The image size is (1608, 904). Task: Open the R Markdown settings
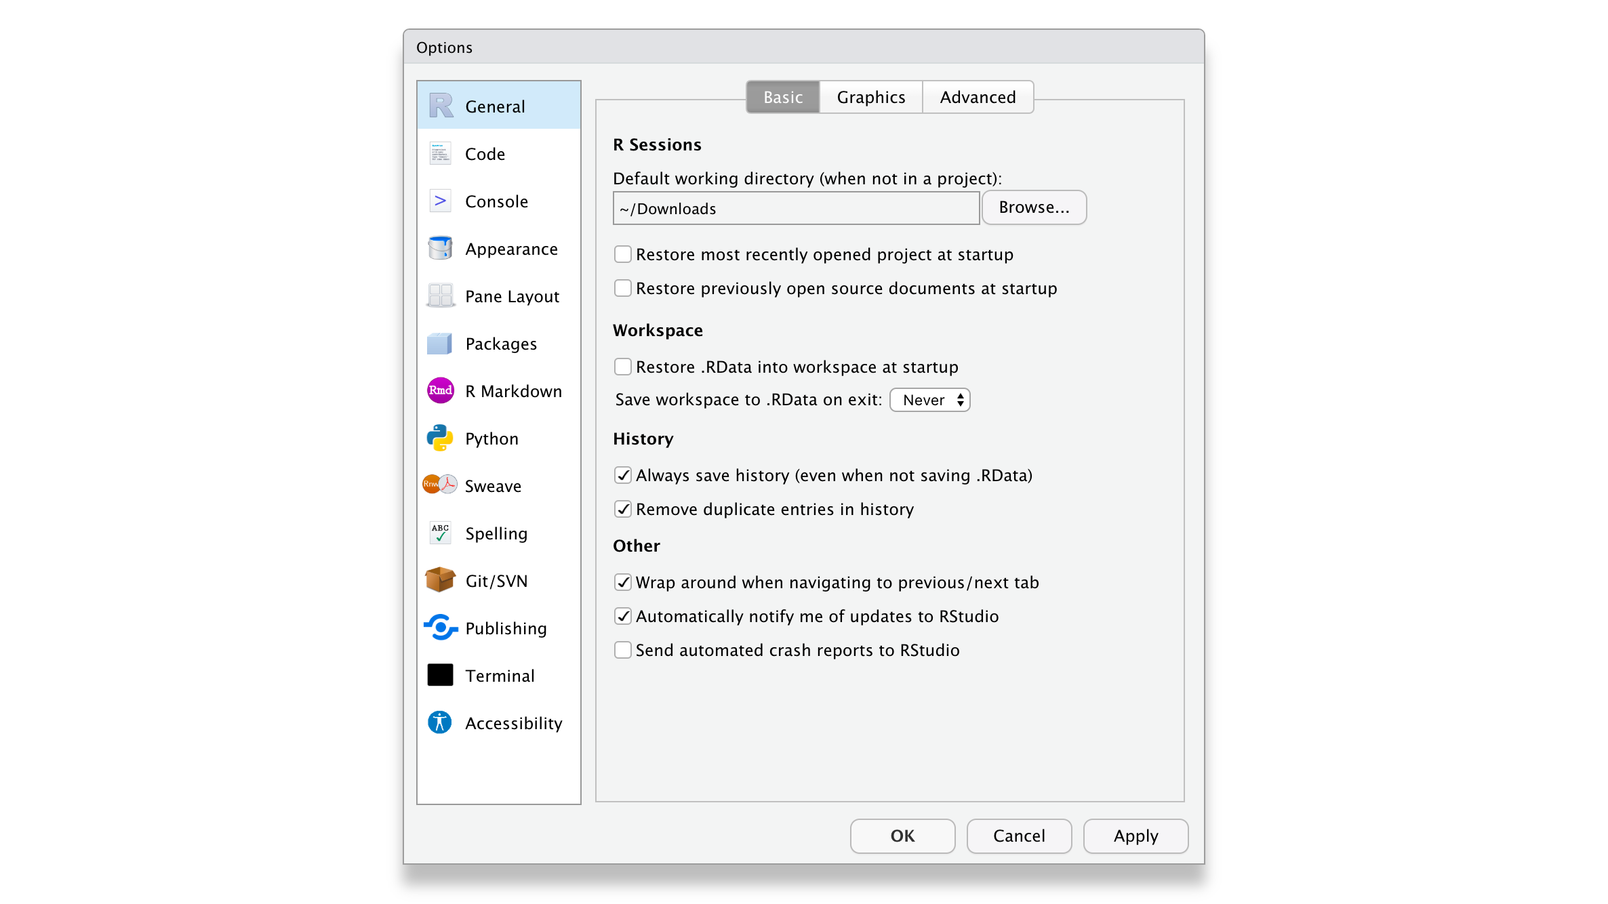[x=440, y=390]
